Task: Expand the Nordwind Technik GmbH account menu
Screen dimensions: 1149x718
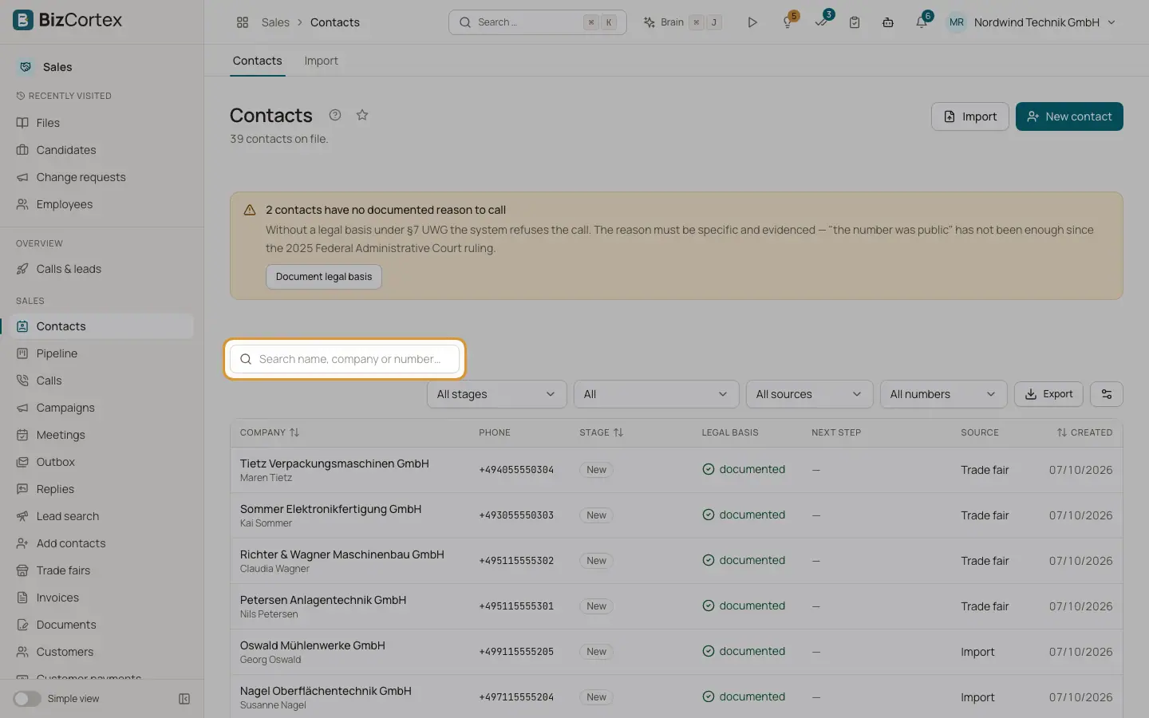Action: coord(1032,22)
